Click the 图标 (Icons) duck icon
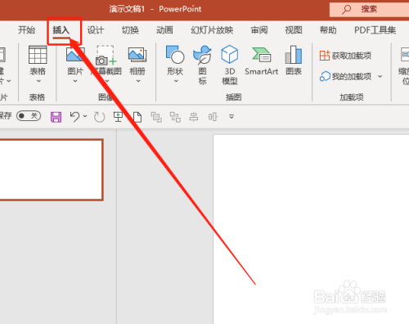This screenshot has width=409, height=324. [202, 55]
